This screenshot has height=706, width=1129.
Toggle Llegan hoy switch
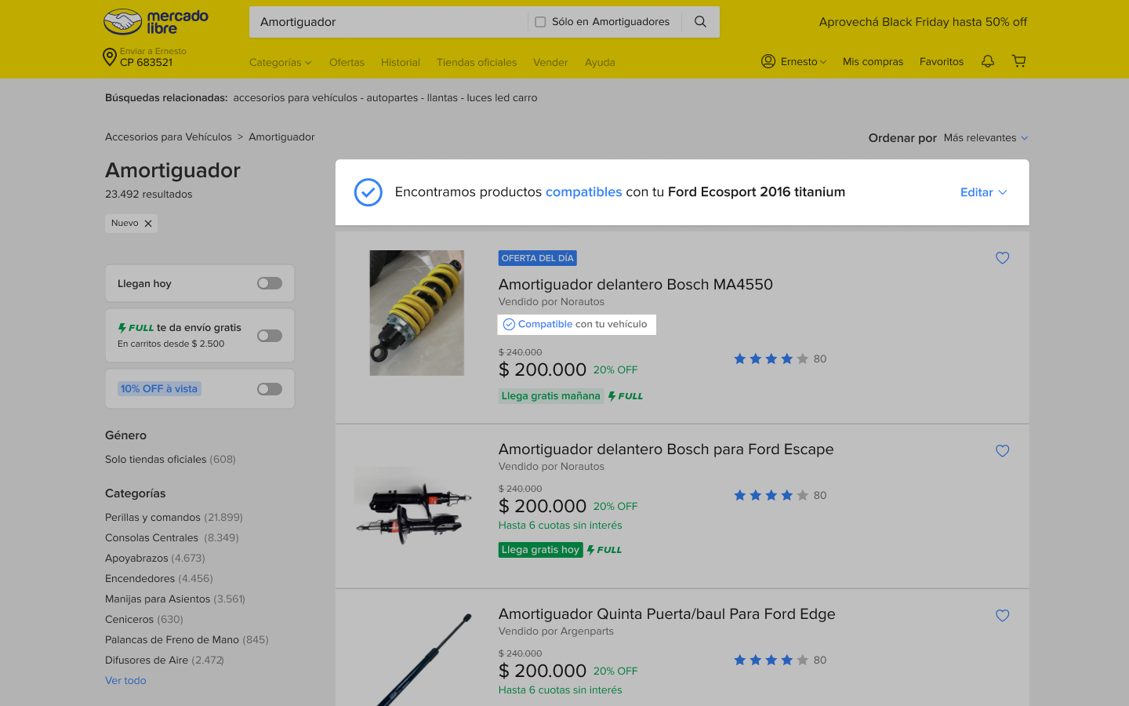270,283
